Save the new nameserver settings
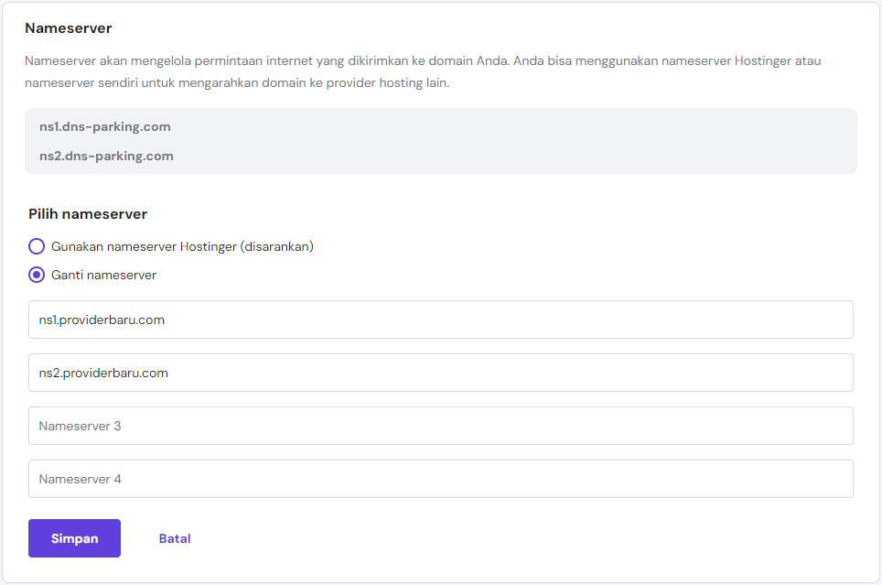This screenshot has width=882, height=585. pos(74,538)
